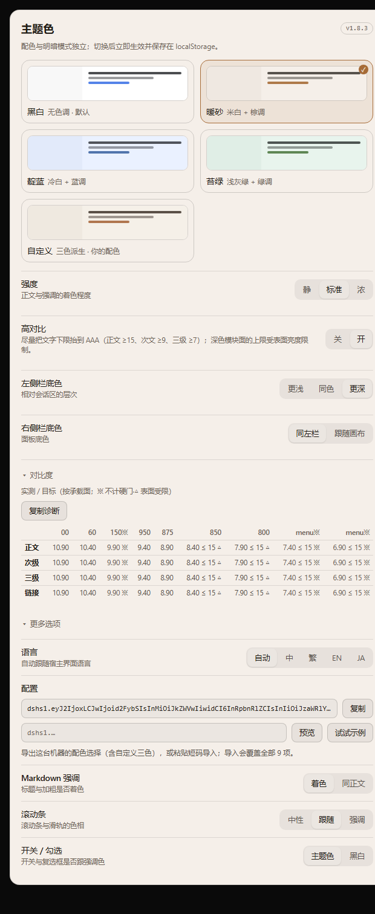Select the 暖砂 theme card
Image resolution: width=375 pixels, height=914 pixels.
(287, 91)
